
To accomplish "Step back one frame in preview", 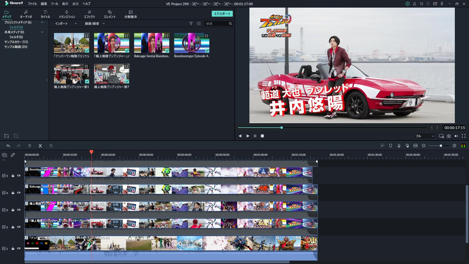I will 240,136.
